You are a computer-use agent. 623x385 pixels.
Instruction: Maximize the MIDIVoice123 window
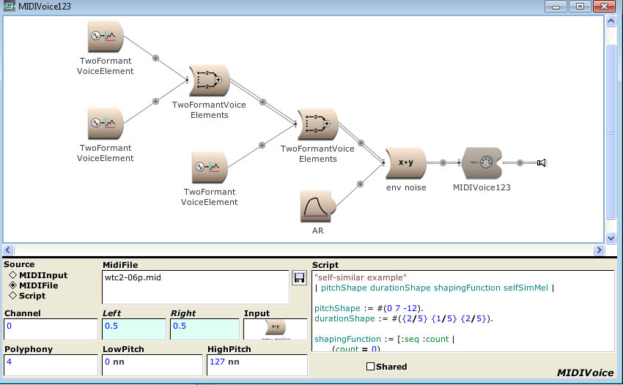(580, 7)
